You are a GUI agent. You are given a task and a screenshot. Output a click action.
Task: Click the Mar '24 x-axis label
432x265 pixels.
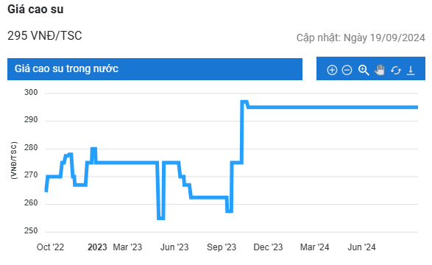[x=315, y=247]
